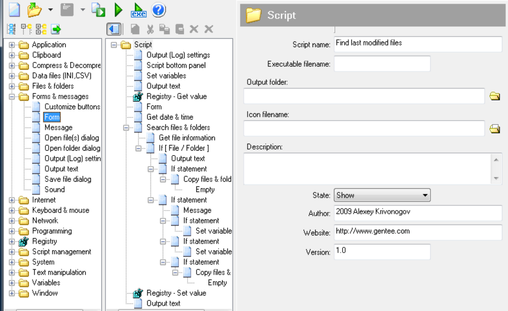Expand the Internet folder

12,200
